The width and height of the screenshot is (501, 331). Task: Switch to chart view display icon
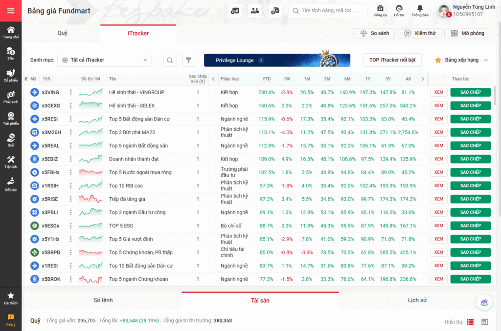coord(485,322)
